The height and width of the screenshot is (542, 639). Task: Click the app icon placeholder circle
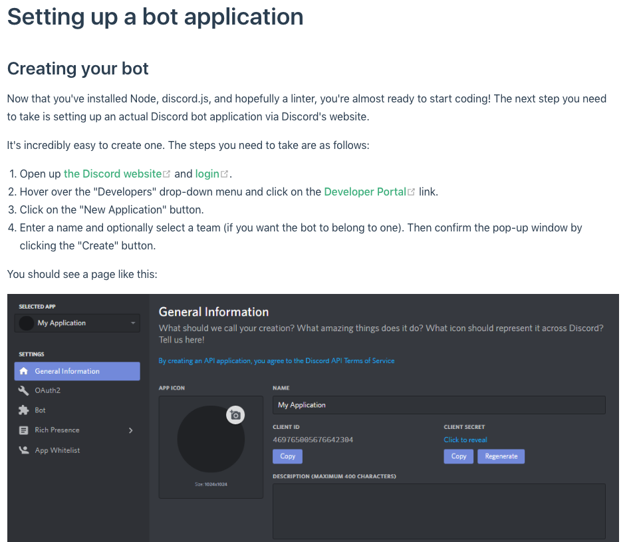click(211, 440)
